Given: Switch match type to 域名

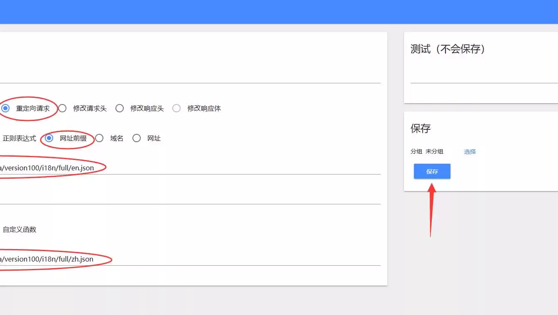Looking at the screenshot, I should 99,138.
